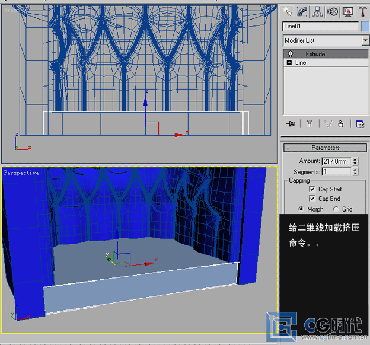
Task: Open the Motion panel tab
Action: (x=333, y=12)
